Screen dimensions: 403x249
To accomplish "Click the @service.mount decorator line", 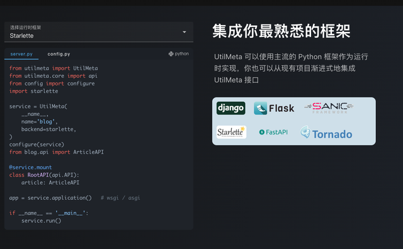I will pos(31,167).
